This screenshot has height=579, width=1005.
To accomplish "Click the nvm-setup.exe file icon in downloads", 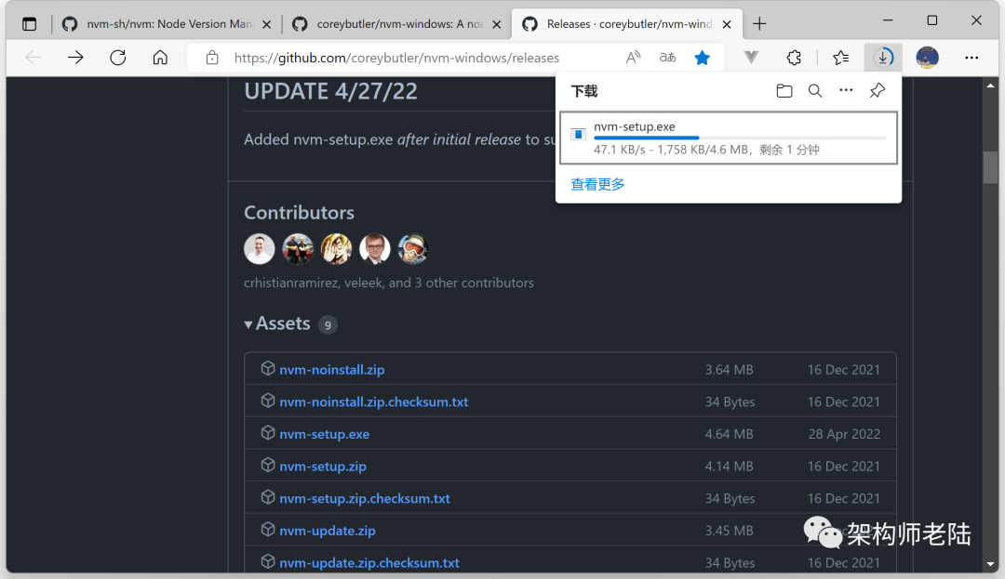I will point(578,134).
